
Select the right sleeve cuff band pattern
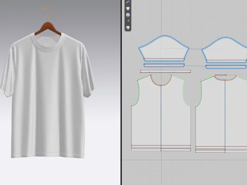[x=226, y=67]
